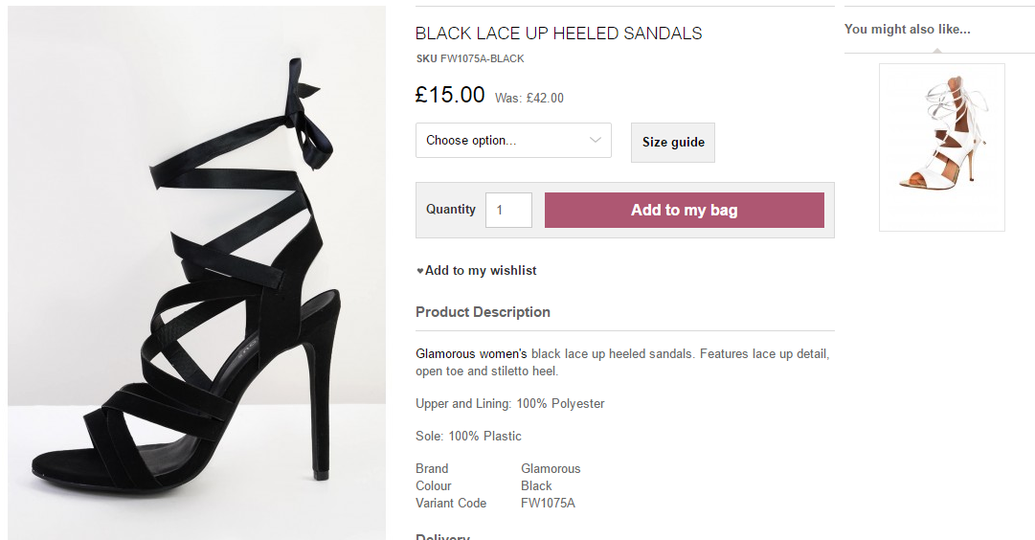
Task: Click the You might also like heading
Action: tap(907, 30)
